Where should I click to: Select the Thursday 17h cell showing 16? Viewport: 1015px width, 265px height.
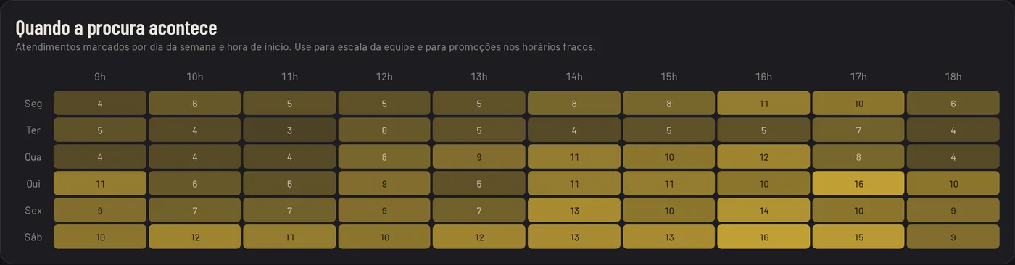point(858,184)
